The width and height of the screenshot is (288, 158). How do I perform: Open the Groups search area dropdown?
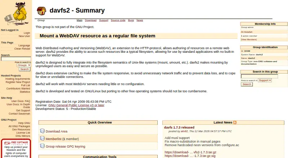coord(24,65)
